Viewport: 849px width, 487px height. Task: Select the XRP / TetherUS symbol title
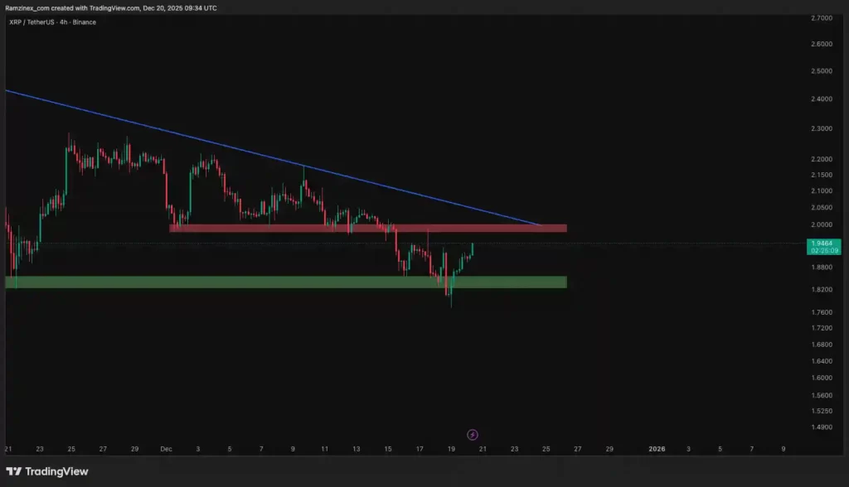[34, 22]
